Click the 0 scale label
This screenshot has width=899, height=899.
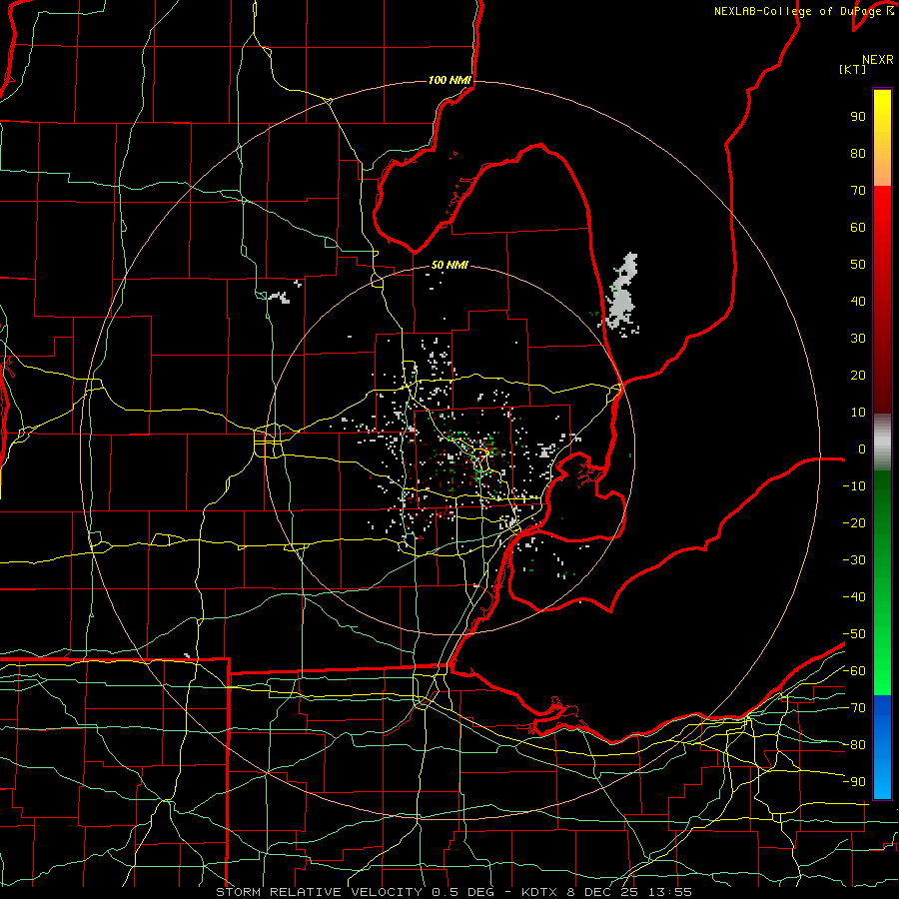[862, 449]
